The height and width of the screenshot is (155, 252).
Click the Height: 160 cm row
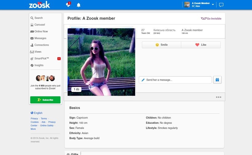point(78,123)
